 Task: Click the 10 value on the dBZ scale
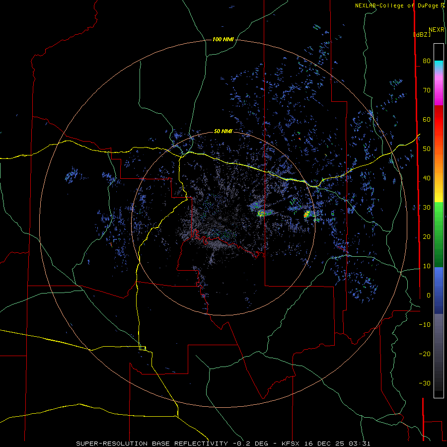[427, 266]
